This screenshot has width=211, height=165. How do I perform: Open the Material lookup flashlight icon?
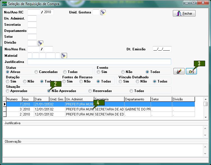click(64, 56)
